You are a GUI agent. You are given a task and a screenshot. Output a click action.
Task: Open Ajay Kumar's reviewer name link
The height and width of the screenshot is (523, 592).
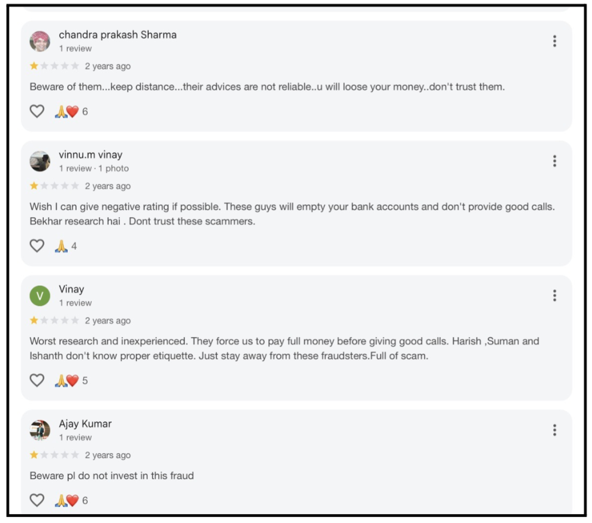coord(85,424)
